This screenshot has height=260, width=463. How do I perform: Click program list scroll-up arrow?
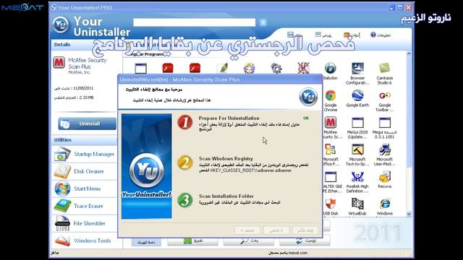(409, 54)
